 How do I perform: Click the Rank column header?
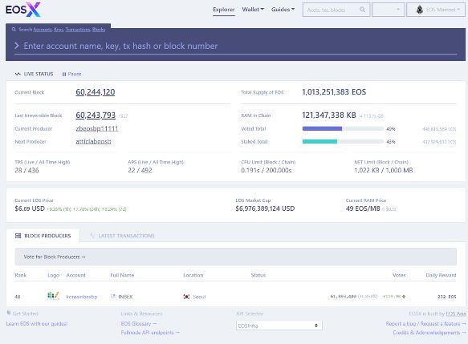click(21, 275)
